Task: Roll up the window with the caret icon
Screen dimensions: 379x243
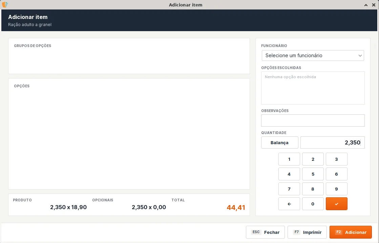Action: [366, 5]
